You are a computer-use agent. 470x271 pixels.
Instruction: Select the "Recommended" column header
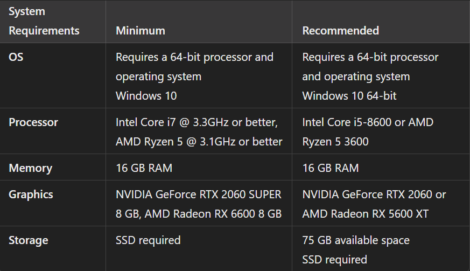point(340,31)
